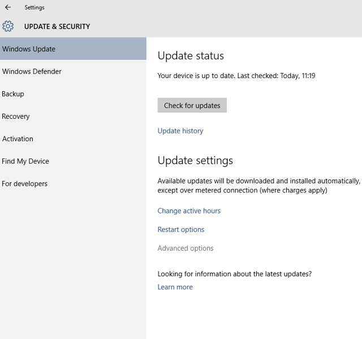Image resolution: width=362 pixels, height=339 pixels.
Task: Click the Learn more link
Action: click(175, 287)
